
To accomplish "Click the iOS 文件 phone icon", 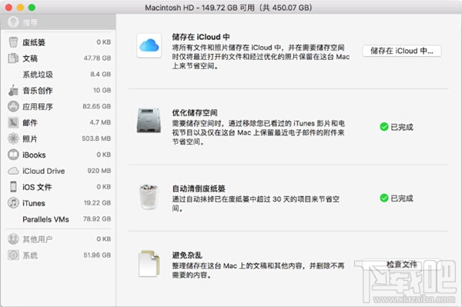I will [x=13, y=187].
